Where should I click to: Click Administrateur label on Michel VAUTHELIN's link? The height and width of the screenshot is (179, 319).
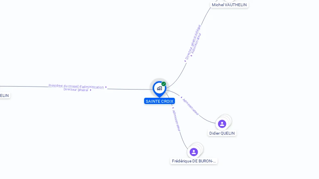tap(196, 43)
